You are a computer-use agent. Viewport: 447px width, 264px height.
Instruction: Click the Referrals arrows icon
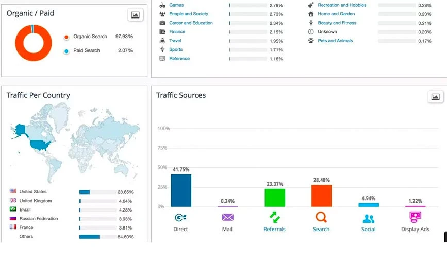[274, 217]
